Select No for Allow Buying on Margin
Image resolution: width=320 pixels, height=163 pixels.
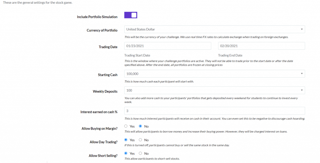(x=140, y=126)
